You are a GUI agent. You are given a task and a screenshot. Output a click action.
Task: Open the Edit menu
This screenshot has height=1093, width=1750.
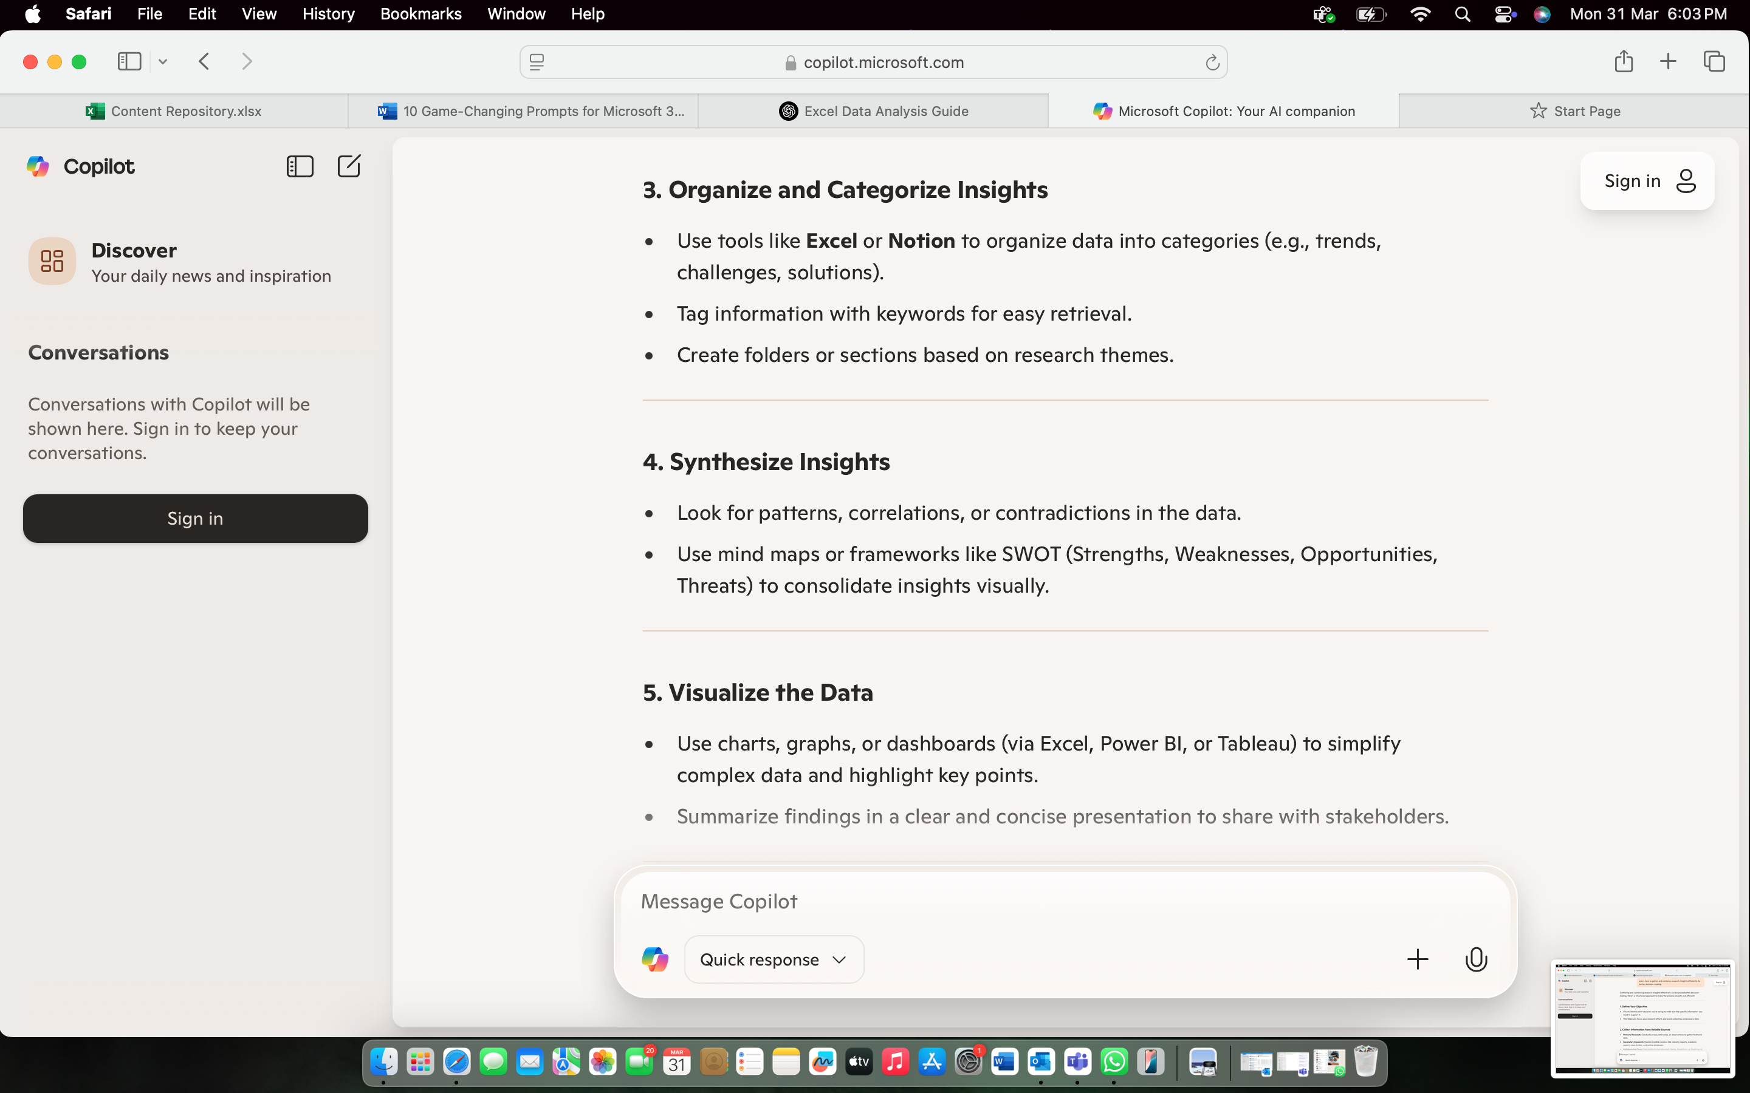(202, 14)
